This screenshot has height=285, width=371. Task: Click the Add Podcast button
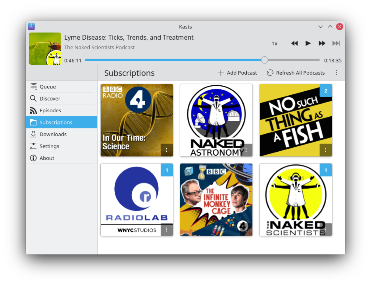237,73
